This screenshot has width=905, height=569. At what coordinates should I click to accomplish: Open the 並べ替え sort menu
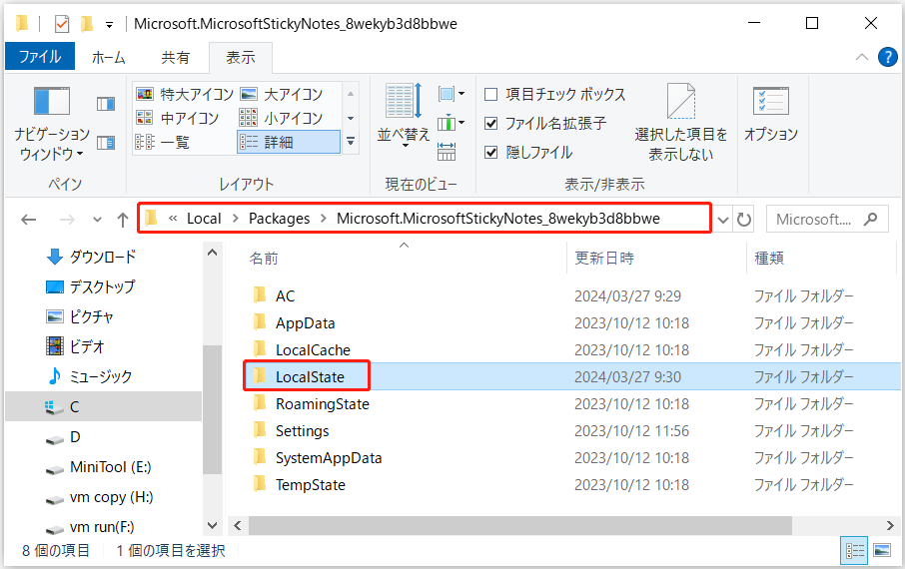(x=404, y=116)
